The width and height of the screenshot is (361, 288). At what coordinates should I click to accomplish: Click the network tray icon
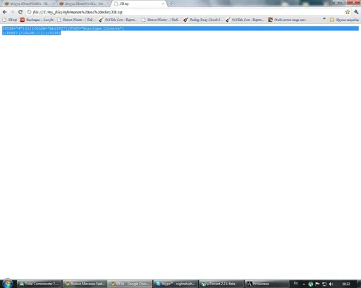point(324,284)
